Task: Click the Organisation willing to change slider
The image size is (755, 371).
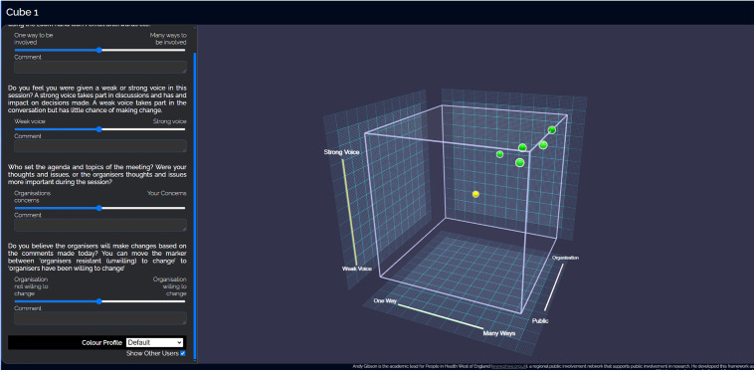Action: (99, 301)
